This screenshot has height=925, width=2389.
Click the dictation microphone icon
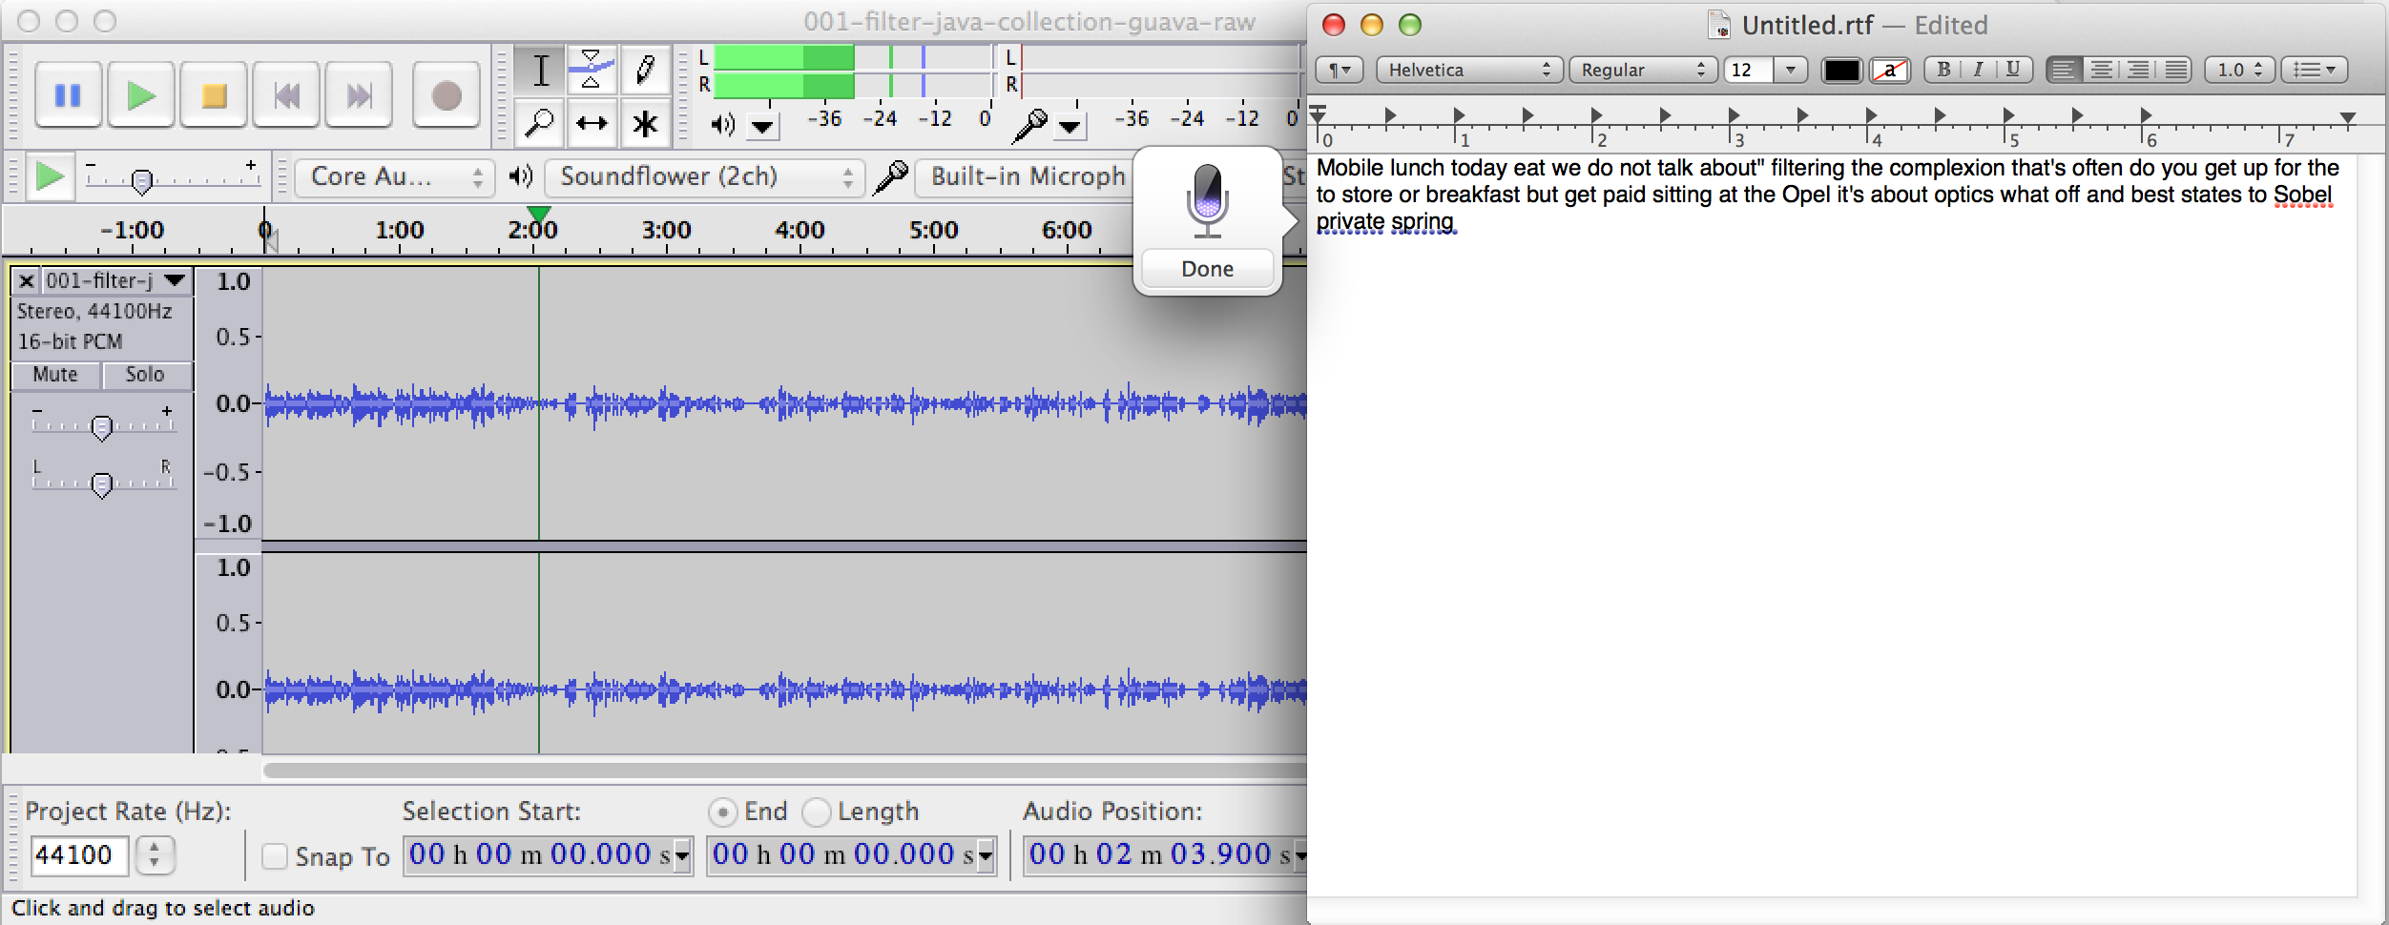(1207, 200)
